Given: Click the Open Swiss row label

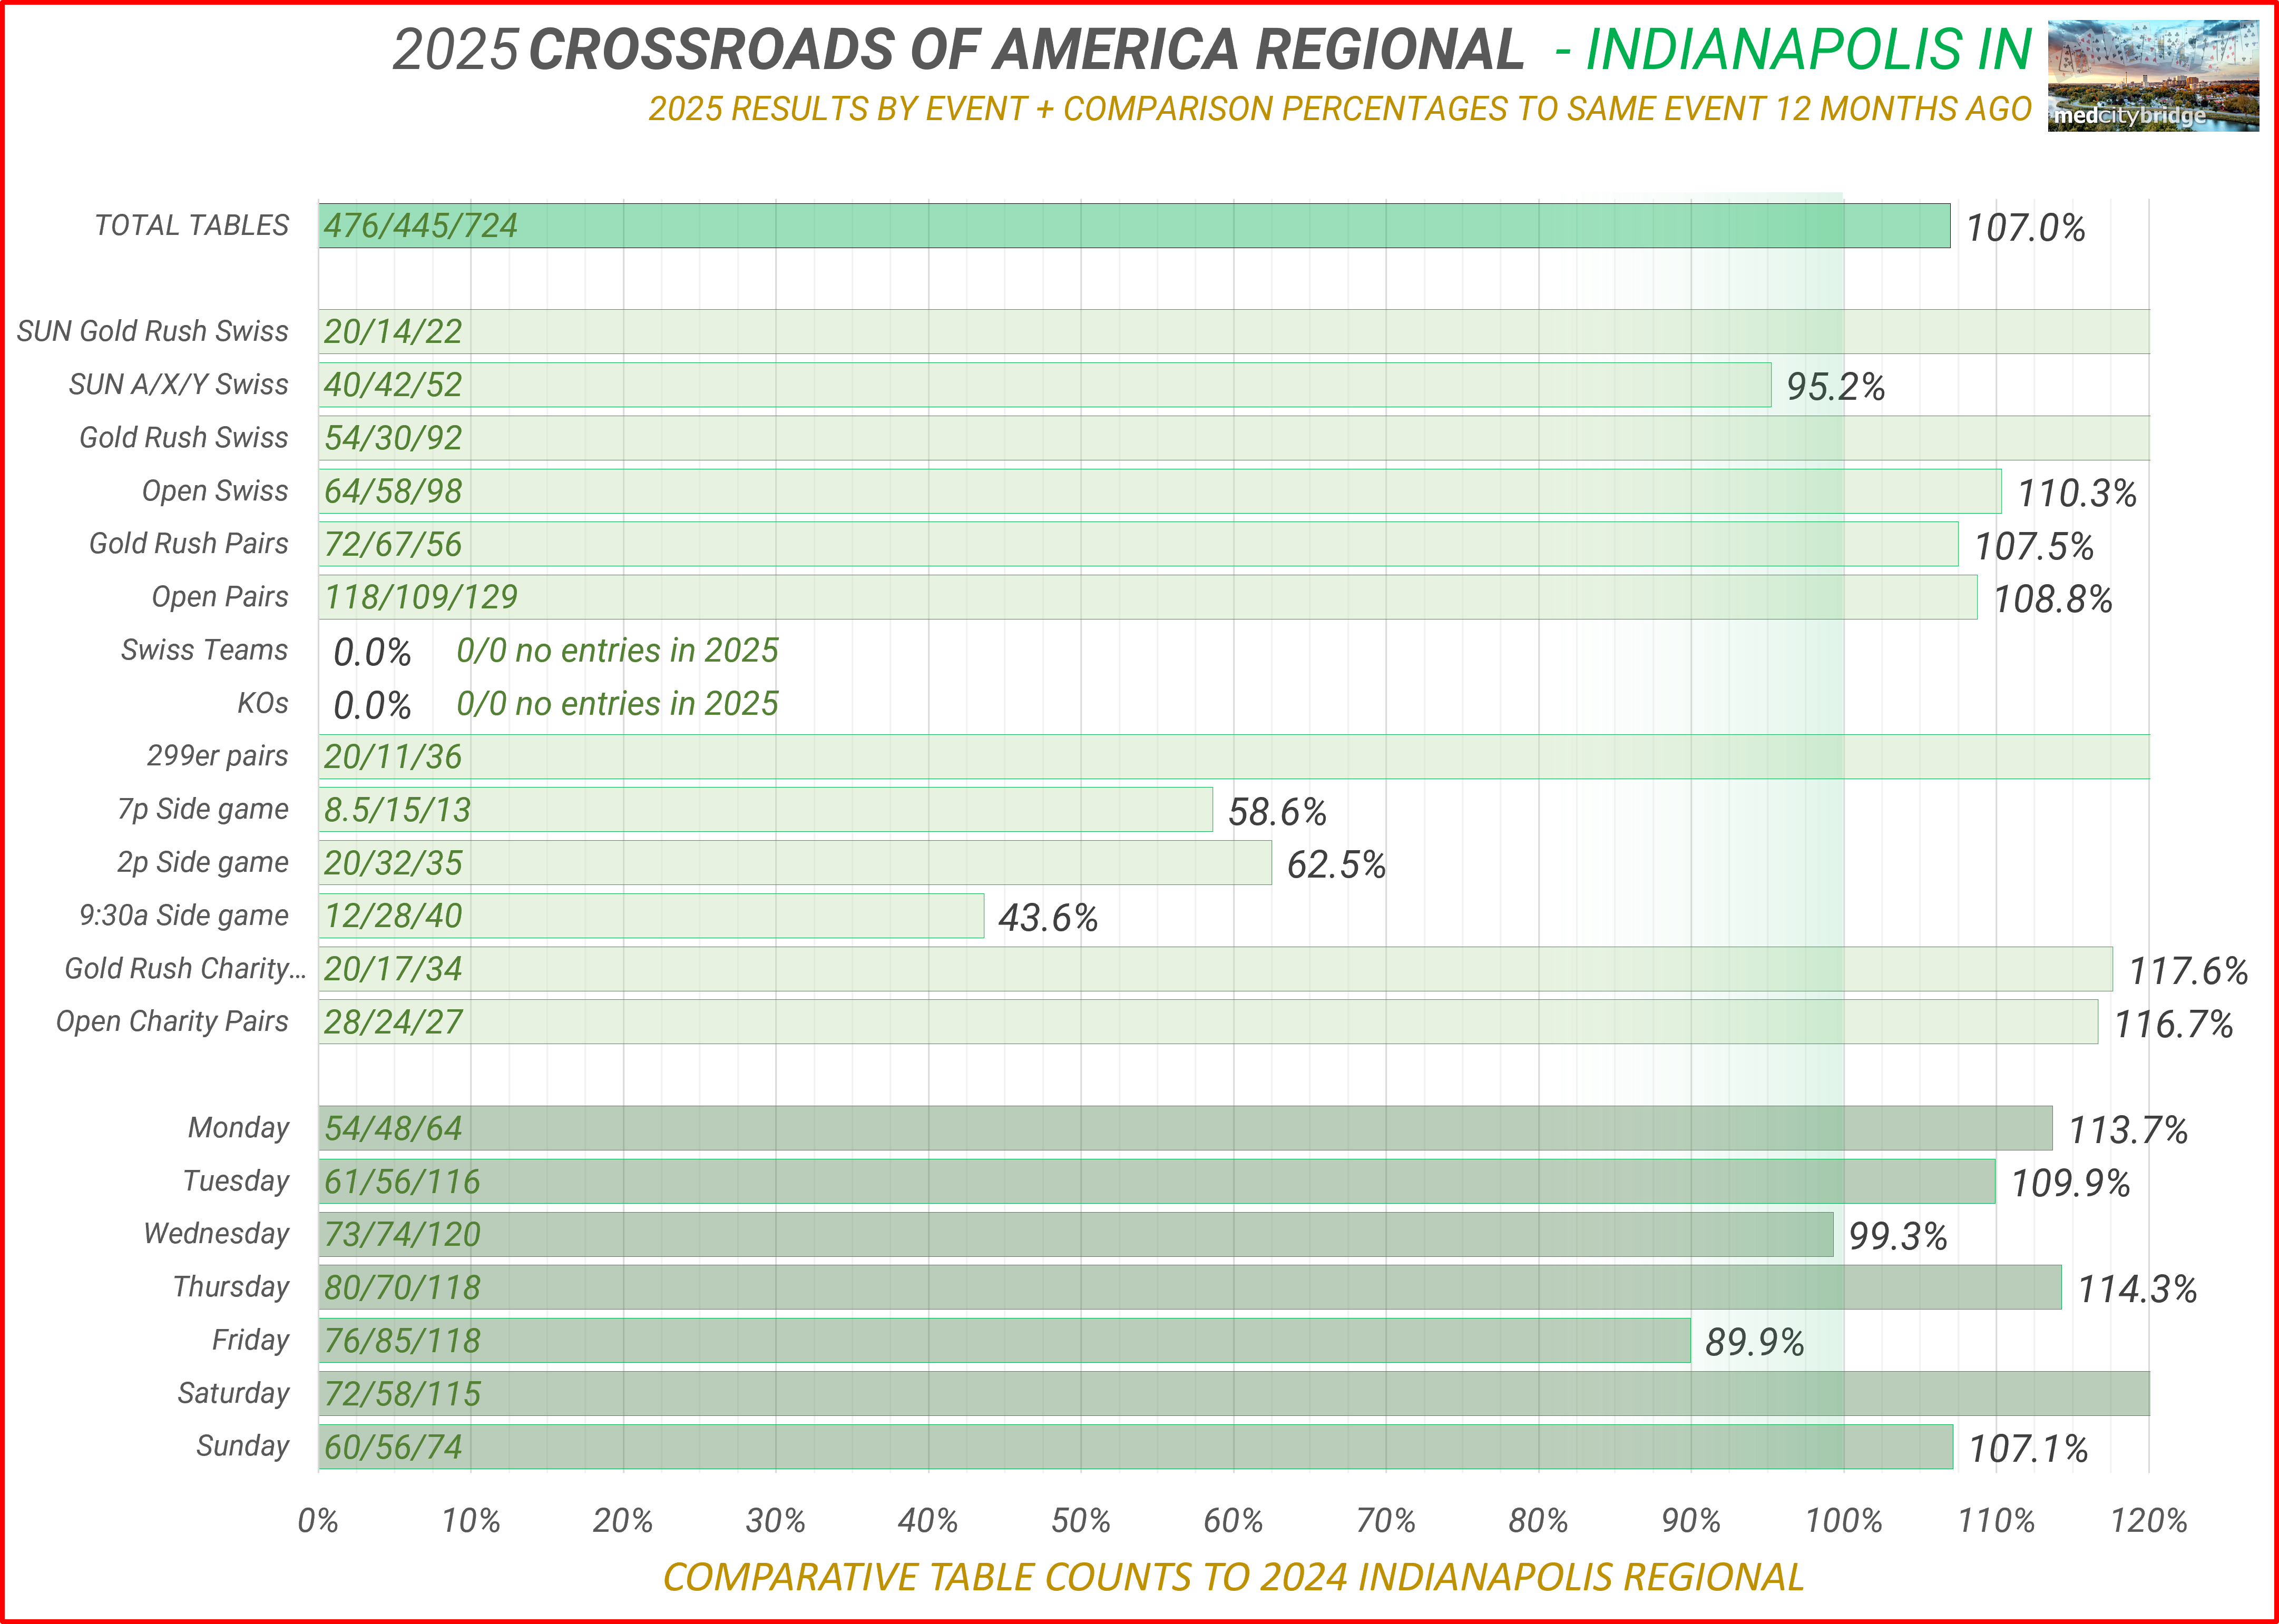Looking at the screenshot, I should click(215, 491).
